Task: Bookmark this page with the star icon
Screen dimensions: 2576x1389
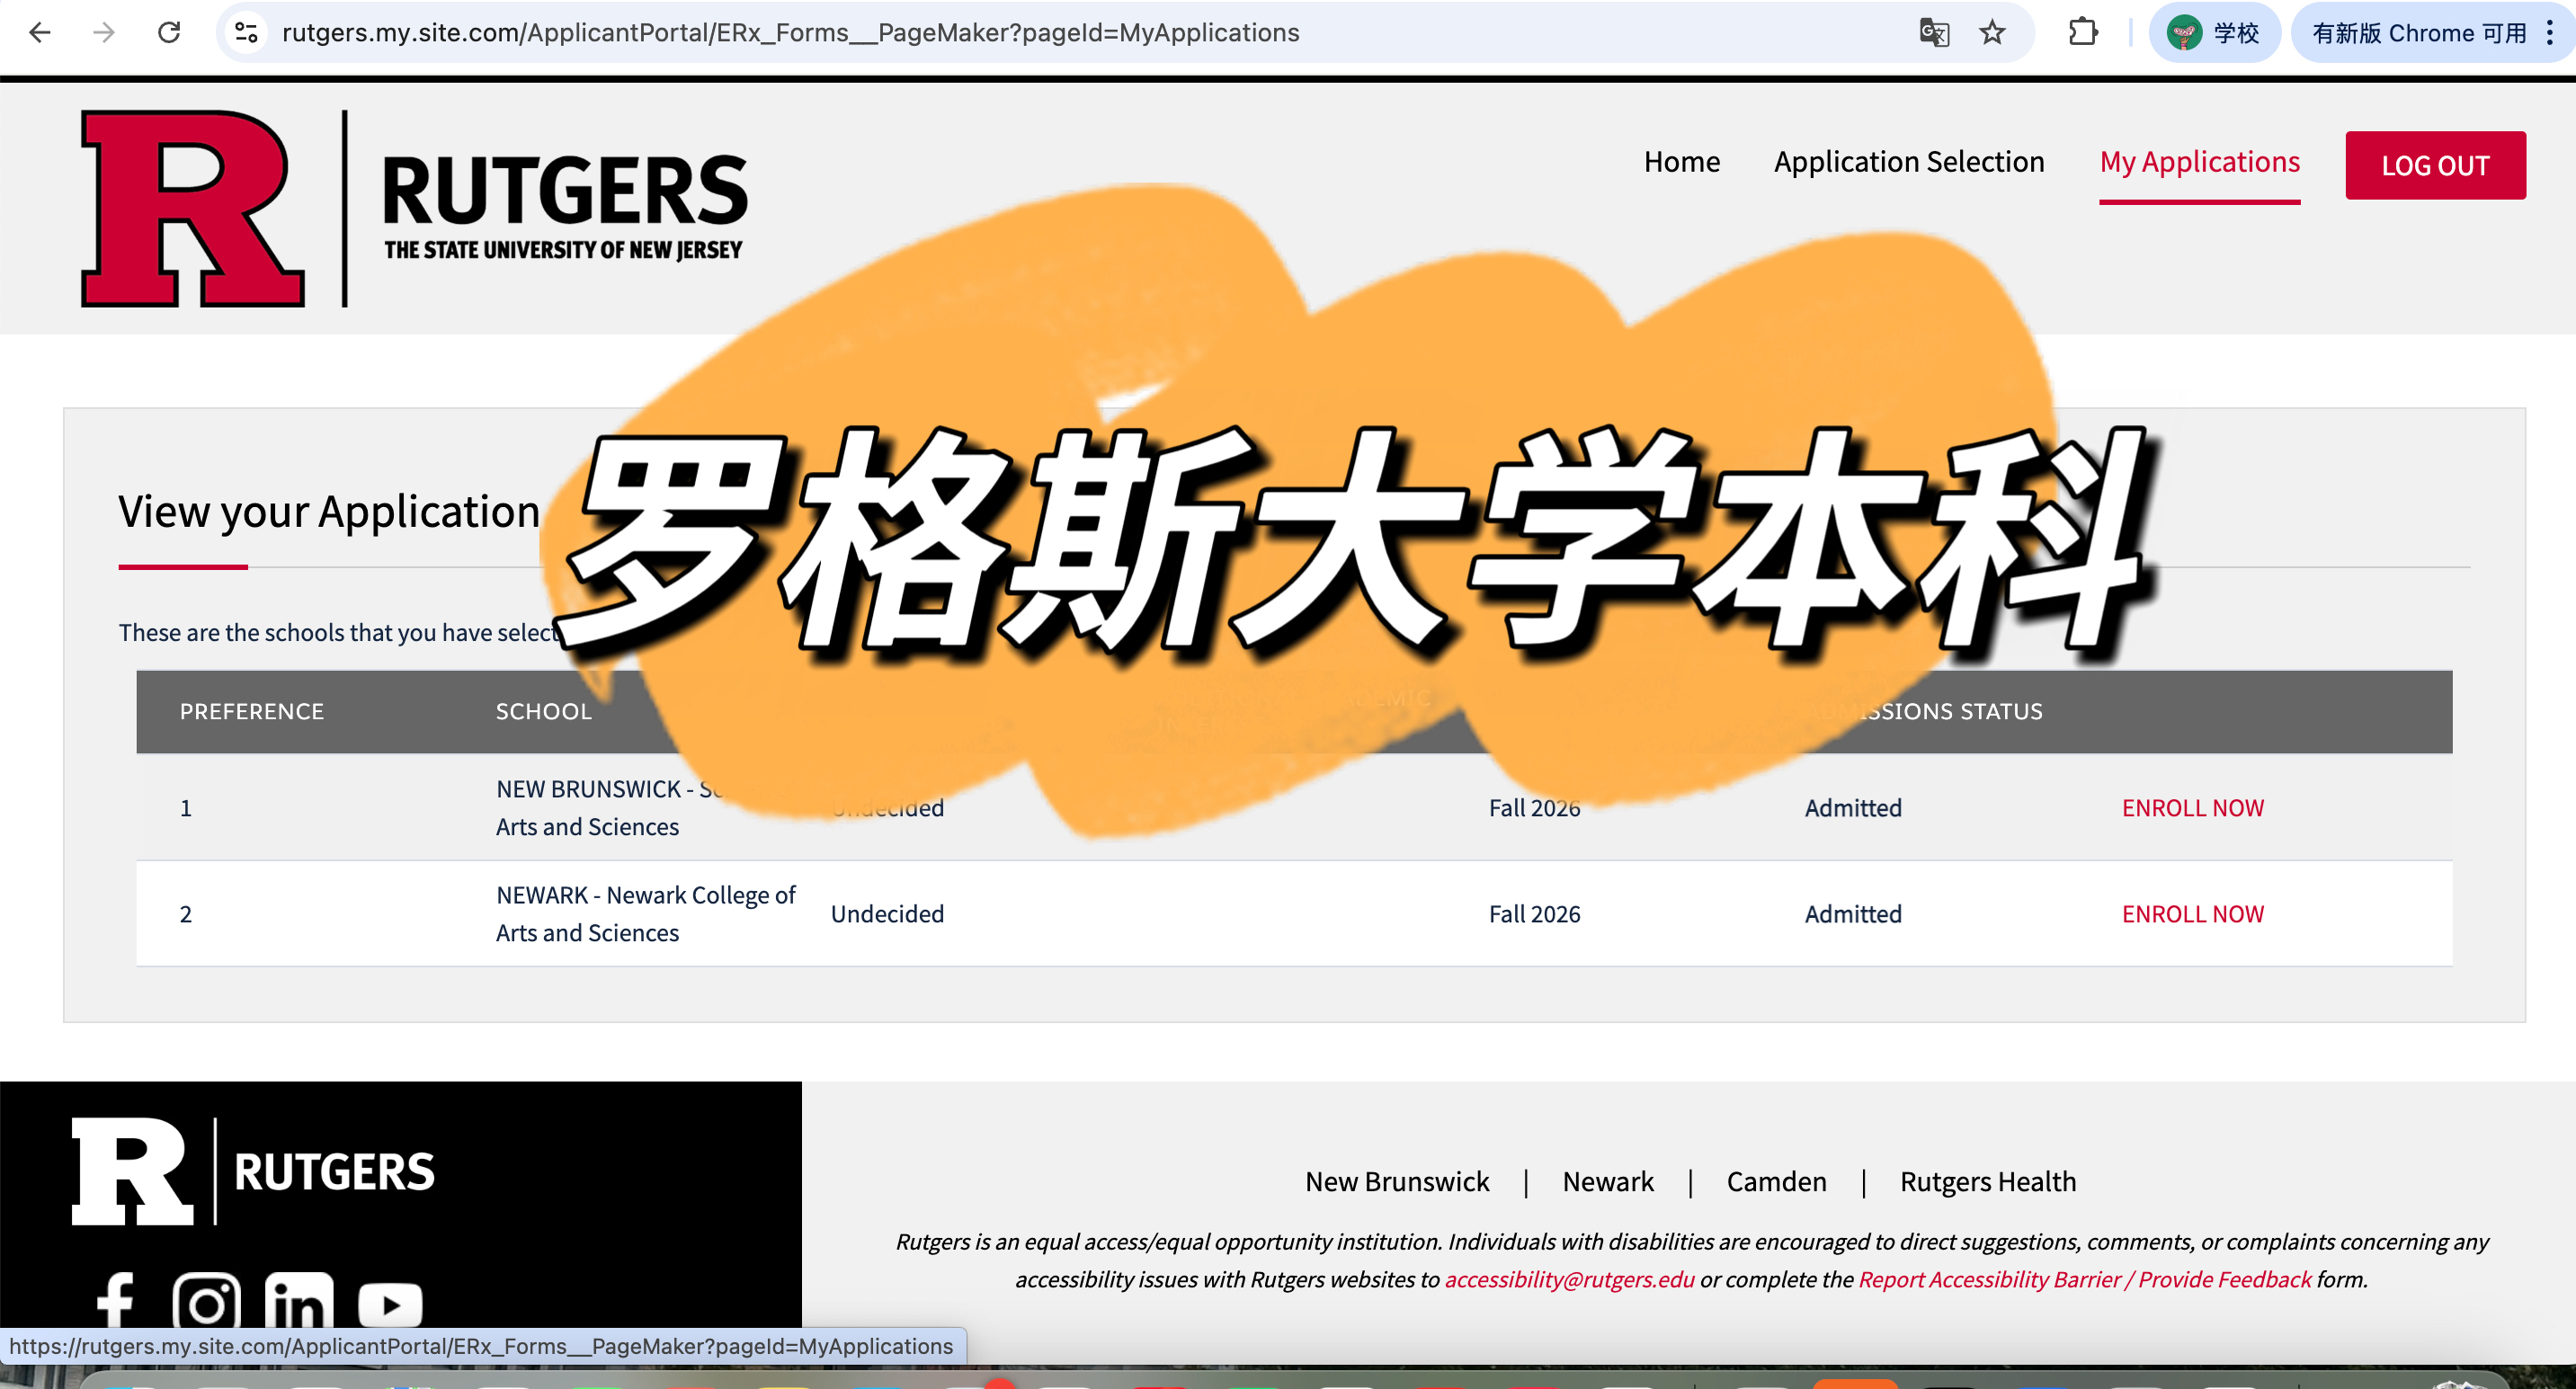Action: tap(1992, 33)
